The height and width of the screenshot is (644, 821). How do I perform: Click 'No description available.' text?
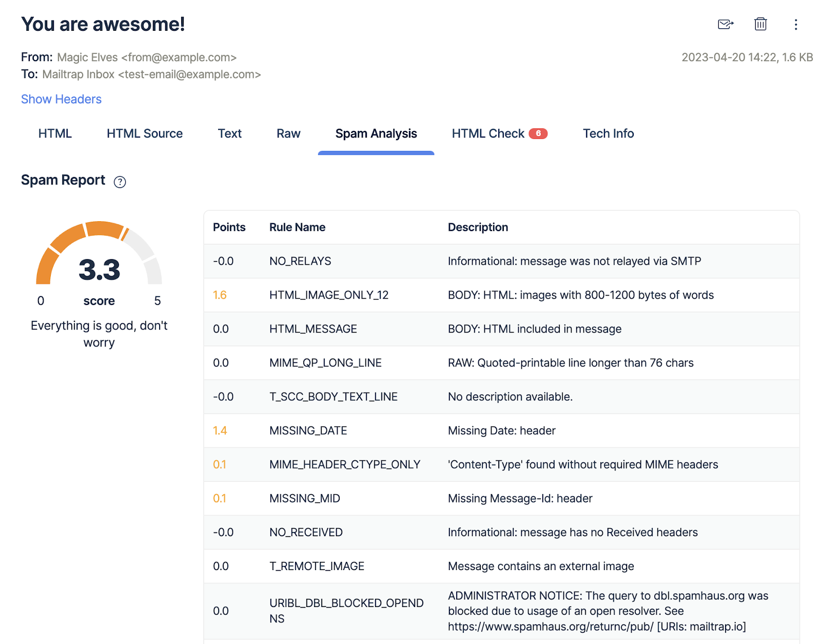[510, 397]
